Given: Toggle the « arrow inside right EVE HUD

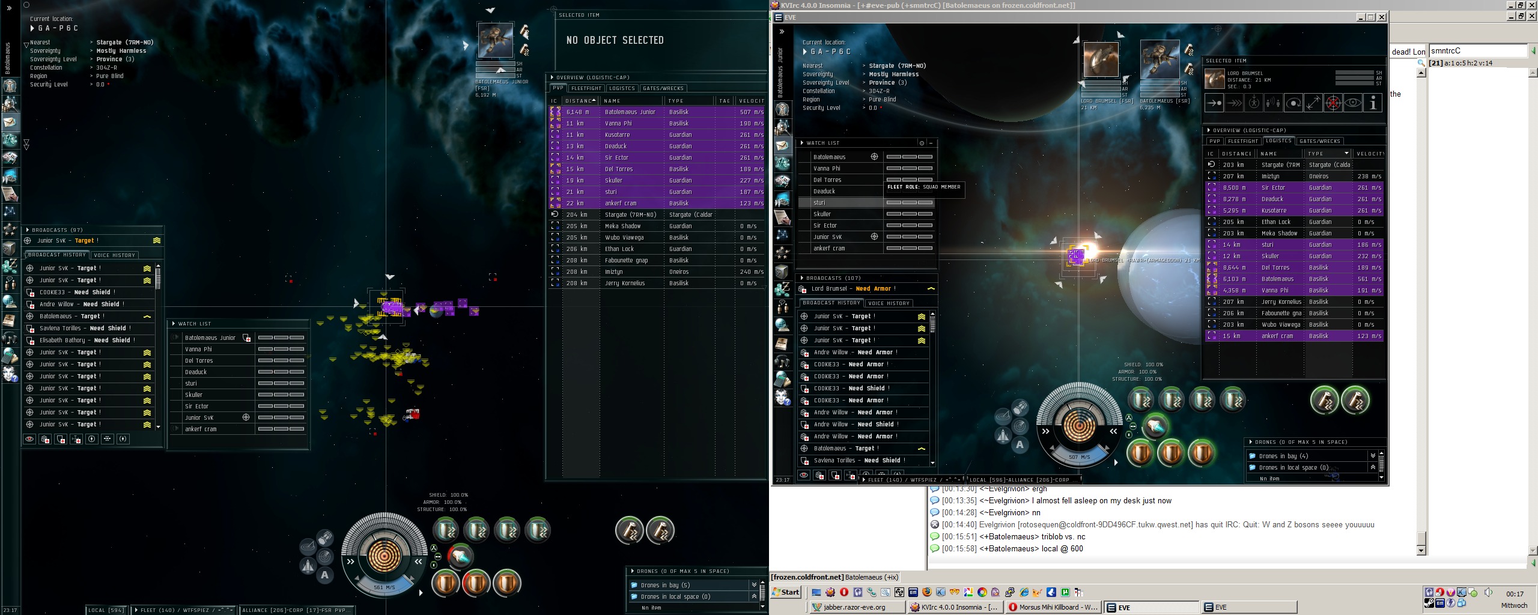Looking at the screenshot, I should click(x=1113, y=431).
